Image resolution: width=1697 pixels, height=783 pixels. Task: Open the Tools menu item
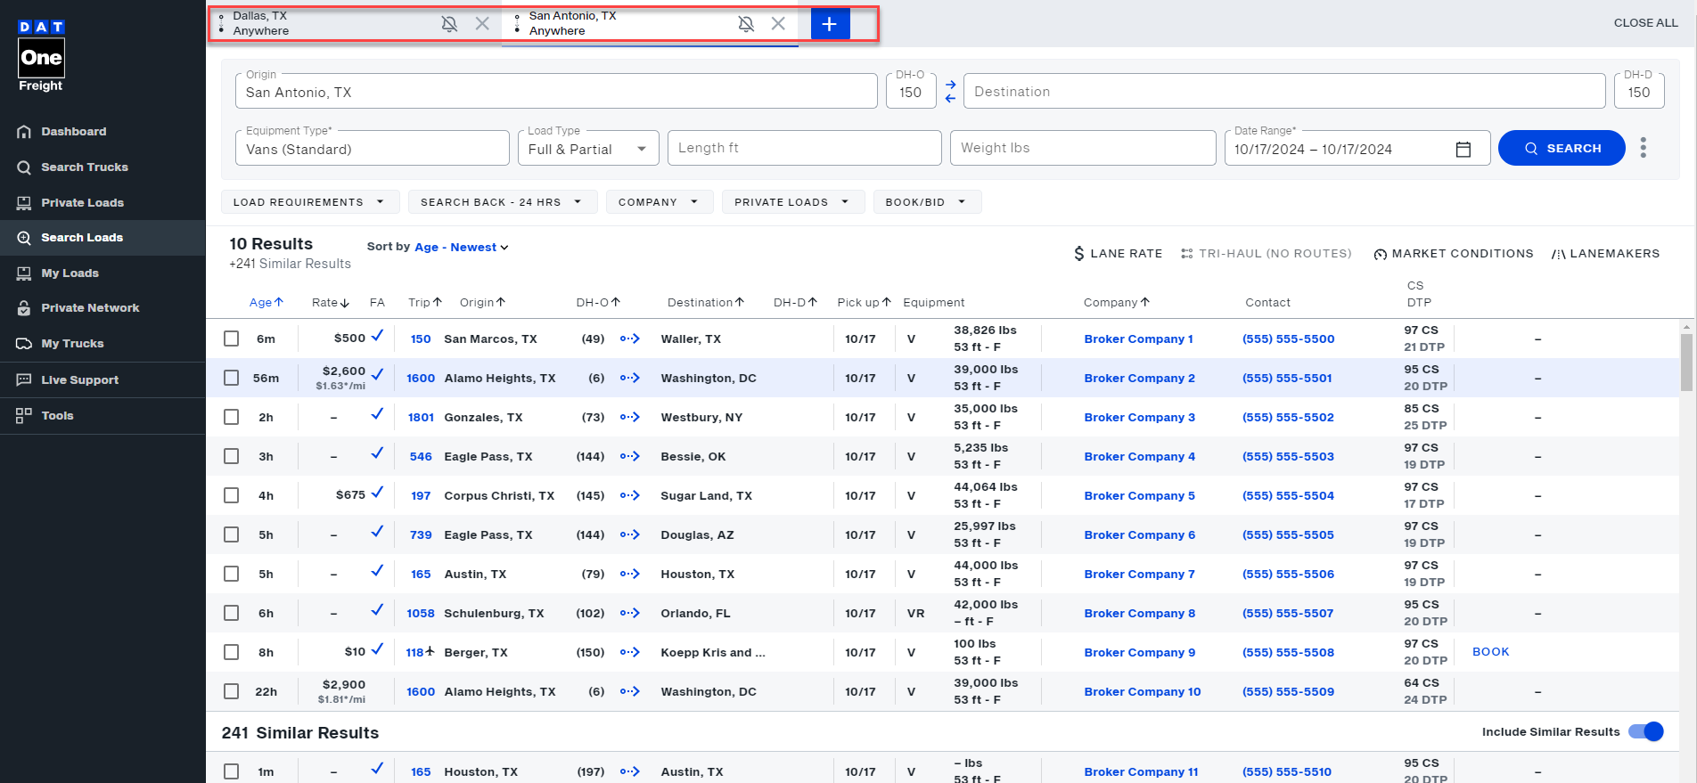[x=57, y=416]
